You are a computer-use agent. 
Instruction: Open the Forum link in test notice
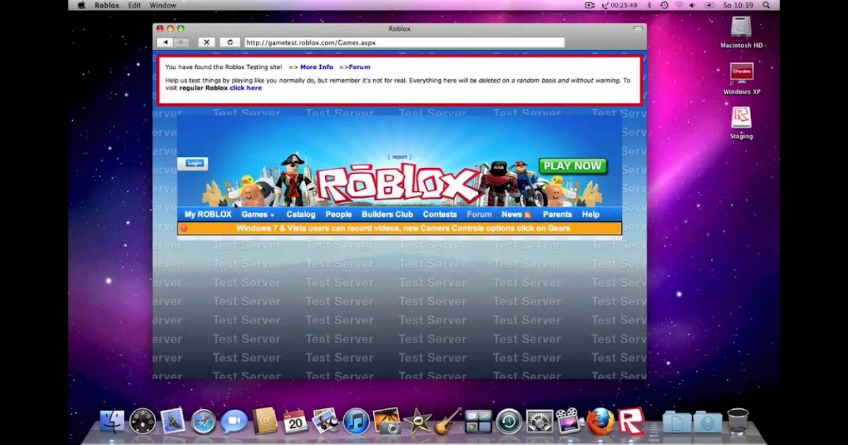[360, 67]
